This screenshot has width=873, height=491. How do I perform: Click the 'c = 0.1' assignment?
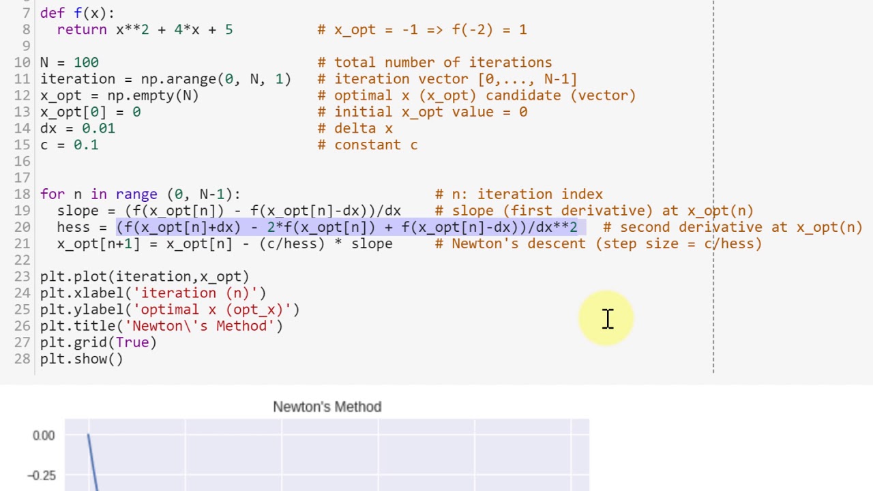tap(69, 144)
